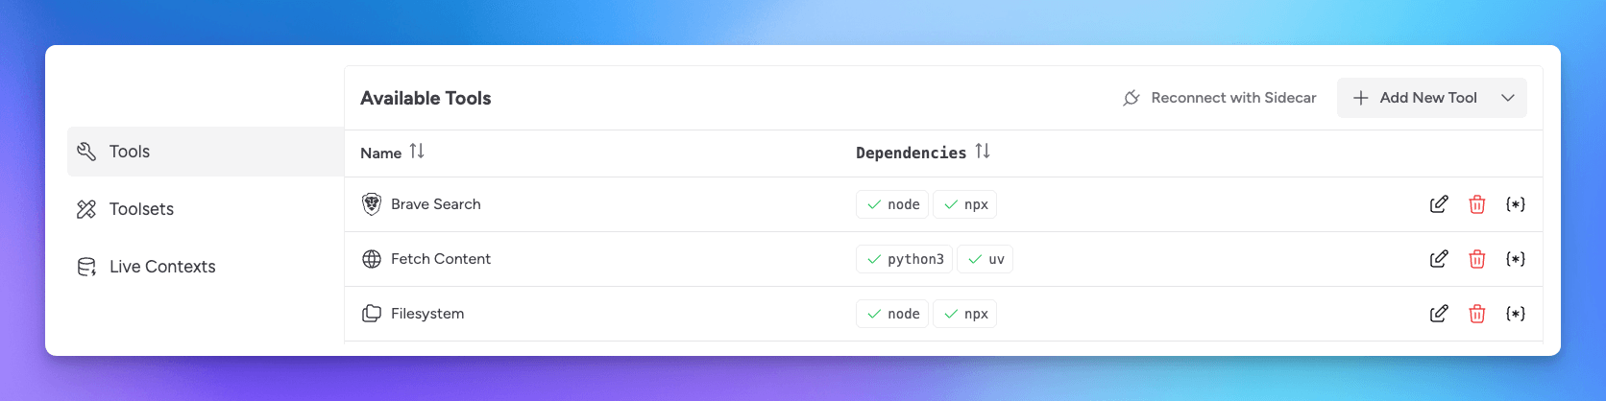Delete the Fetch Content tool
Screen dimensions: 1606x401
1477,259
